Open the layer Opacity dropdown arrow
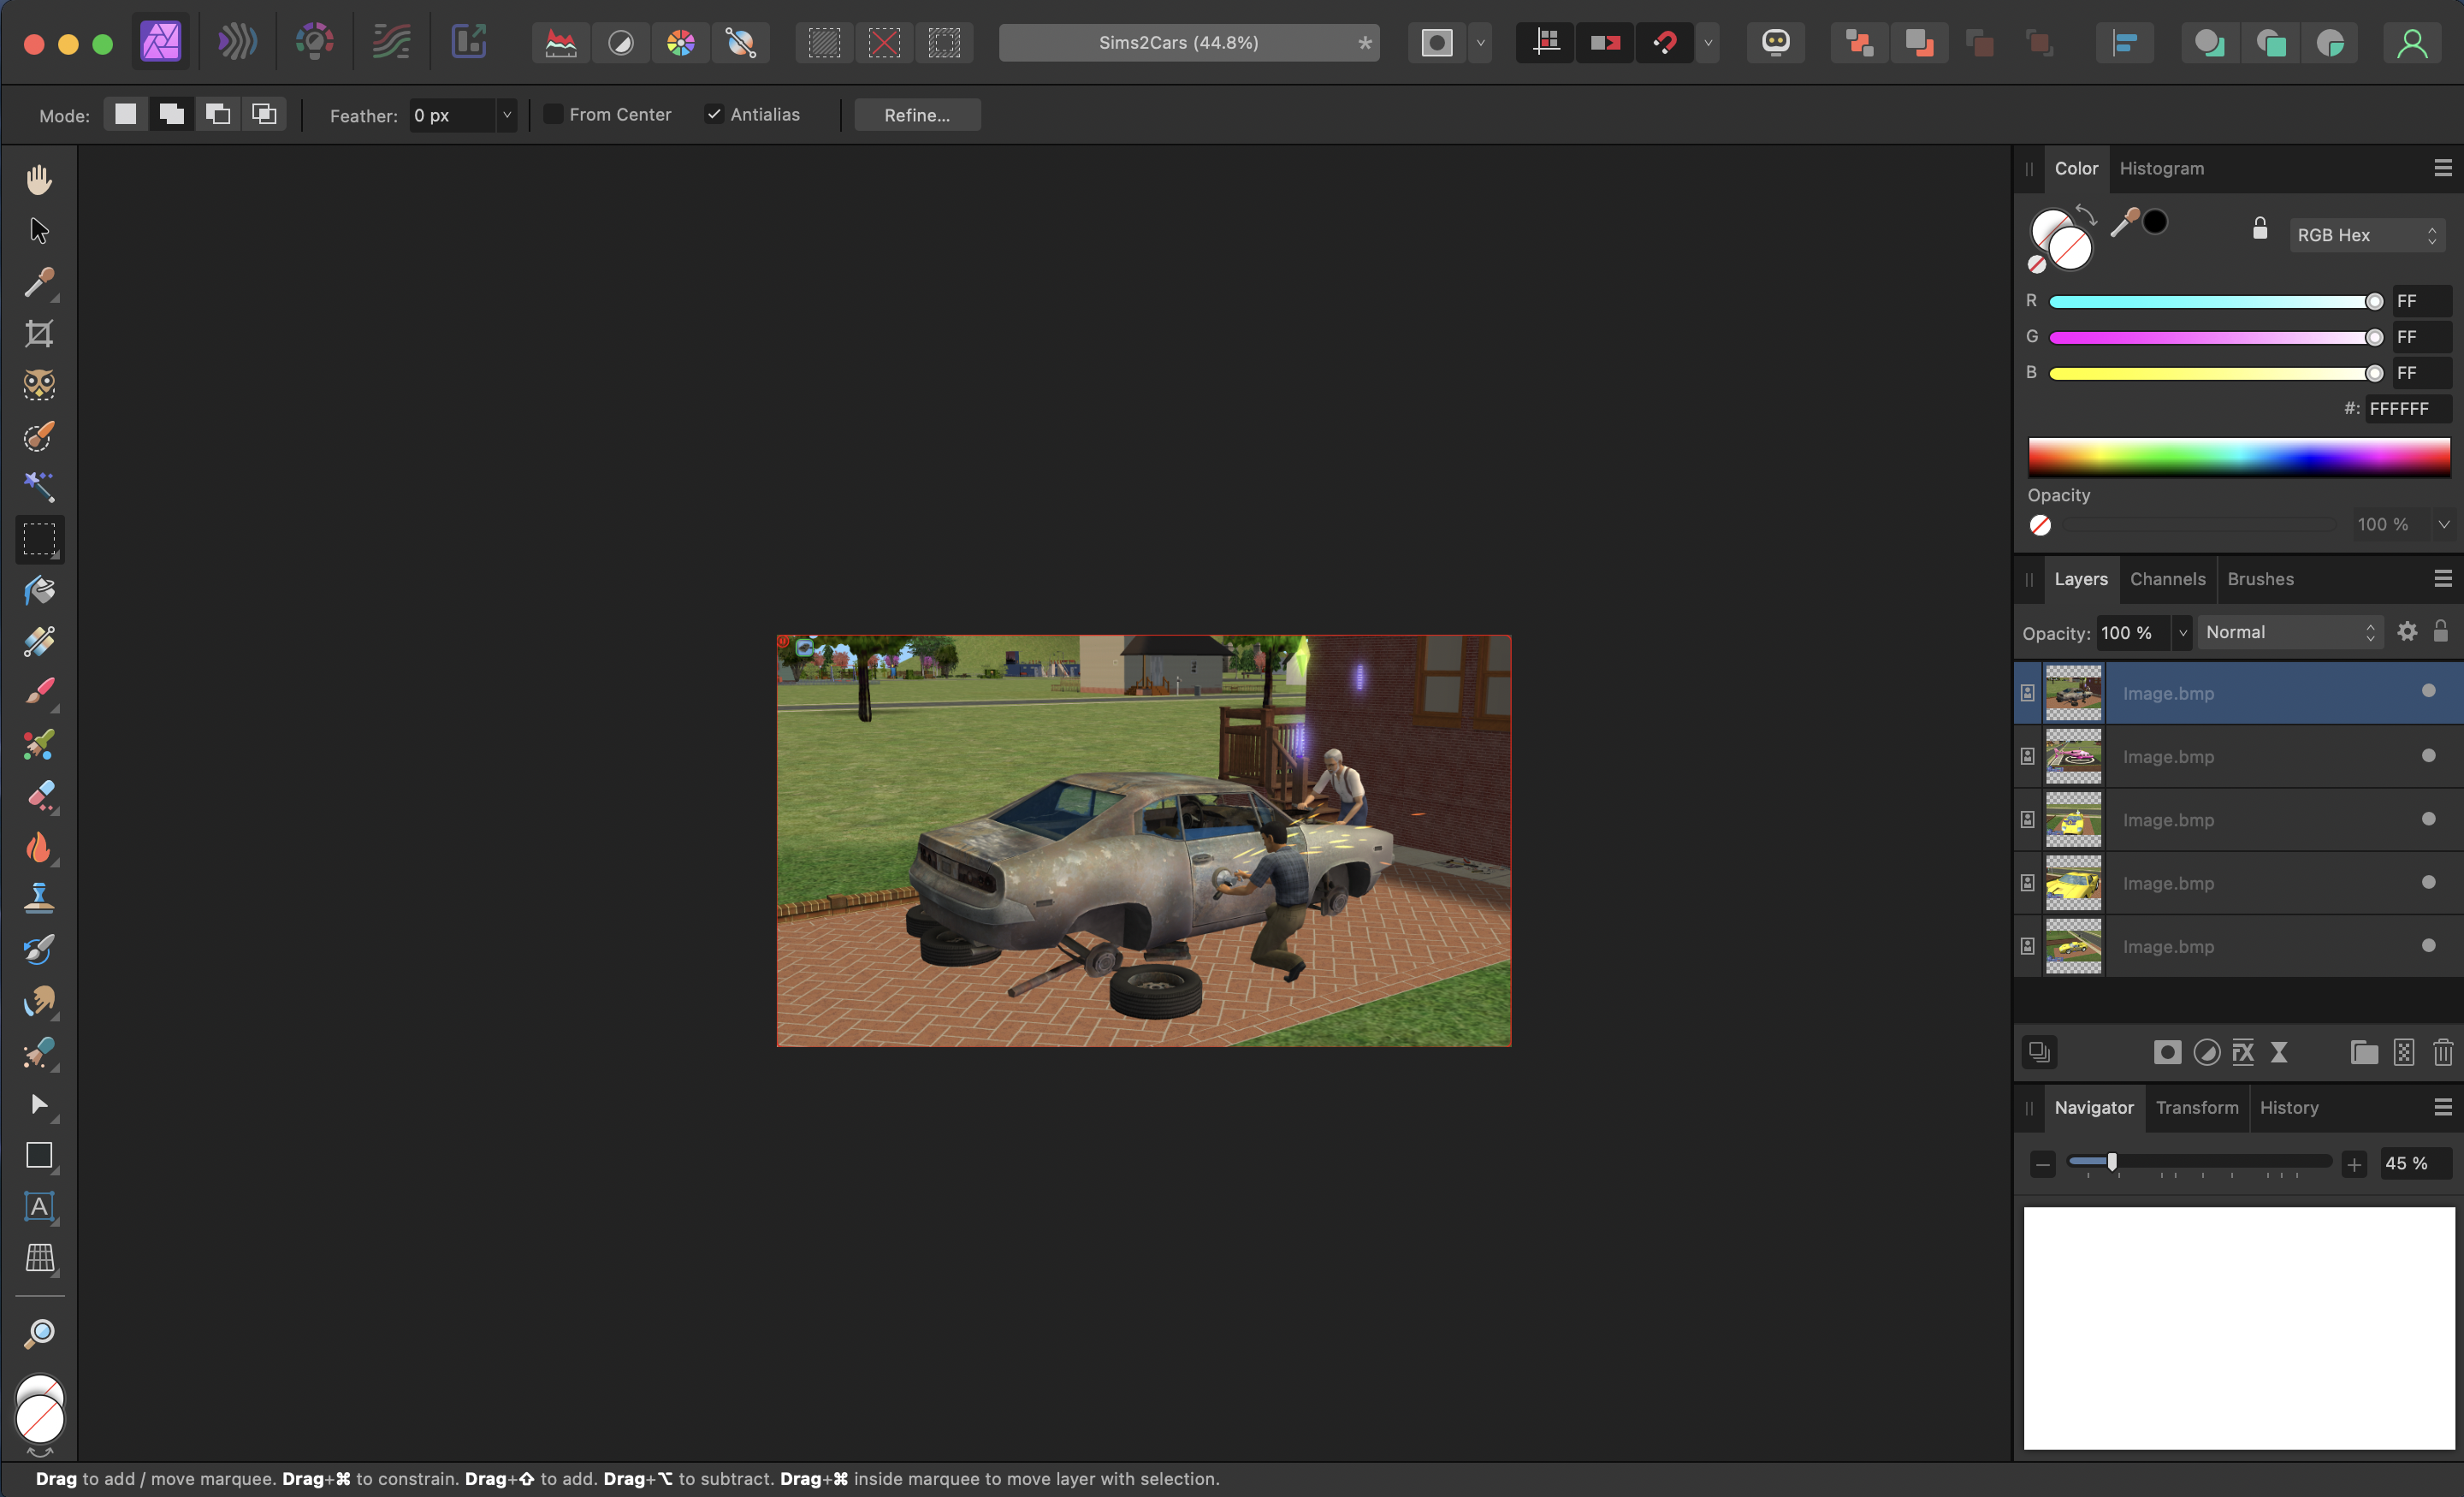 click(2182, 633)
